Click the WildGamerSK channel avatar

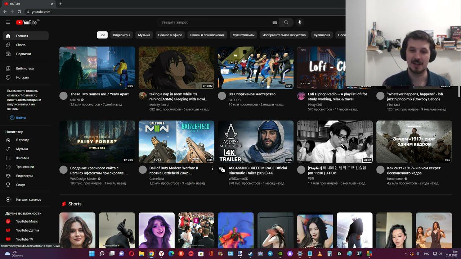click(222, 170)
